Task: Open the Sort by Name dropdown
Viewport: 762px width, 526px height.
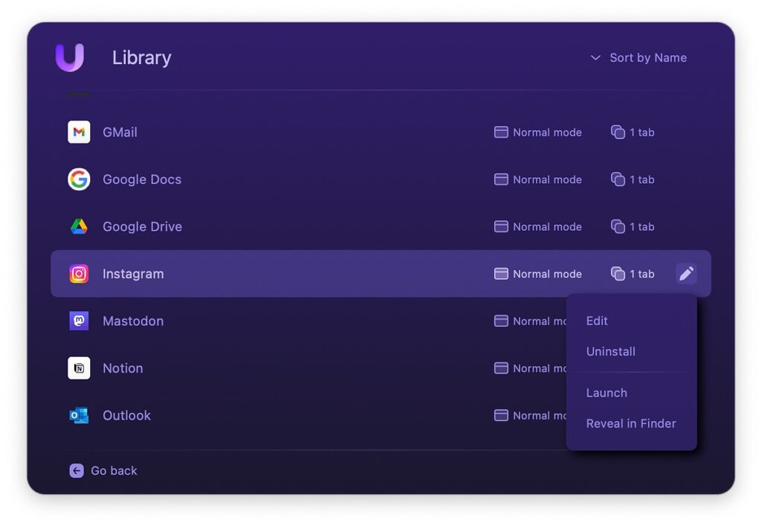Action: point(647,58)
